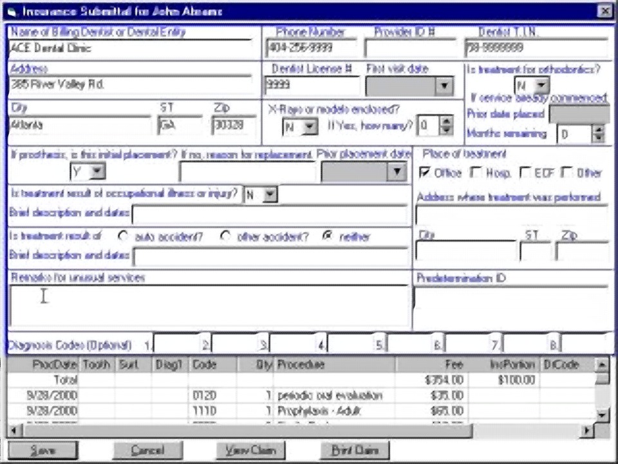Select the auto accident radio button
This screenshot has height=464, width=618.
point(124,236)
